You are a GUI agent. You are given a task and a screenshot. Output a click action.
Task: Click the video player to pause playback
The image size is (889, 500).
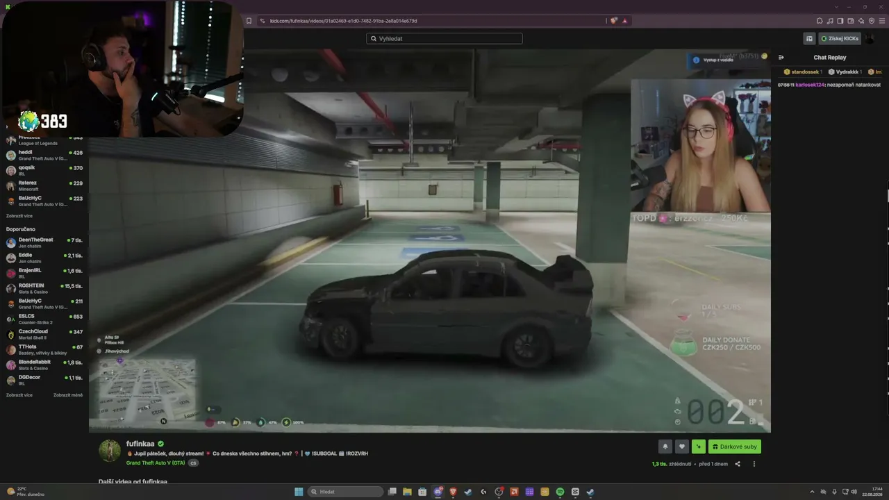tap(430, 241)
